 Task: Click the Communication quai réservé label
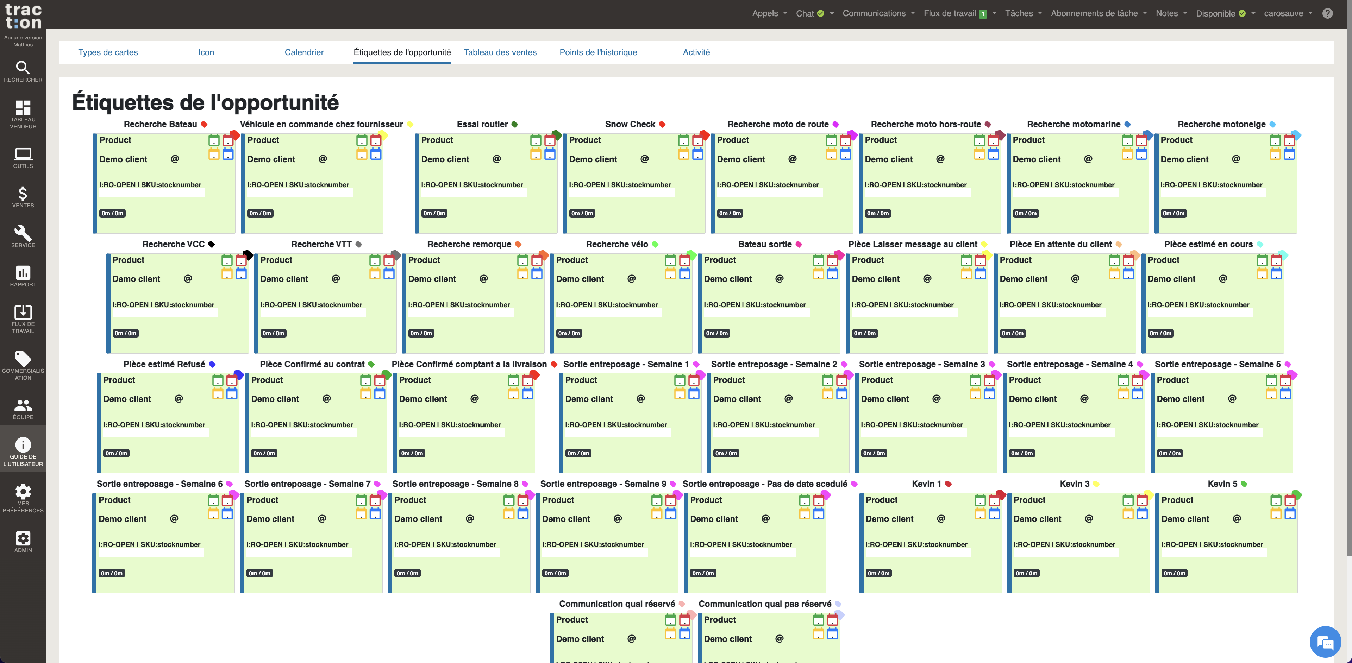coord(617,604)
